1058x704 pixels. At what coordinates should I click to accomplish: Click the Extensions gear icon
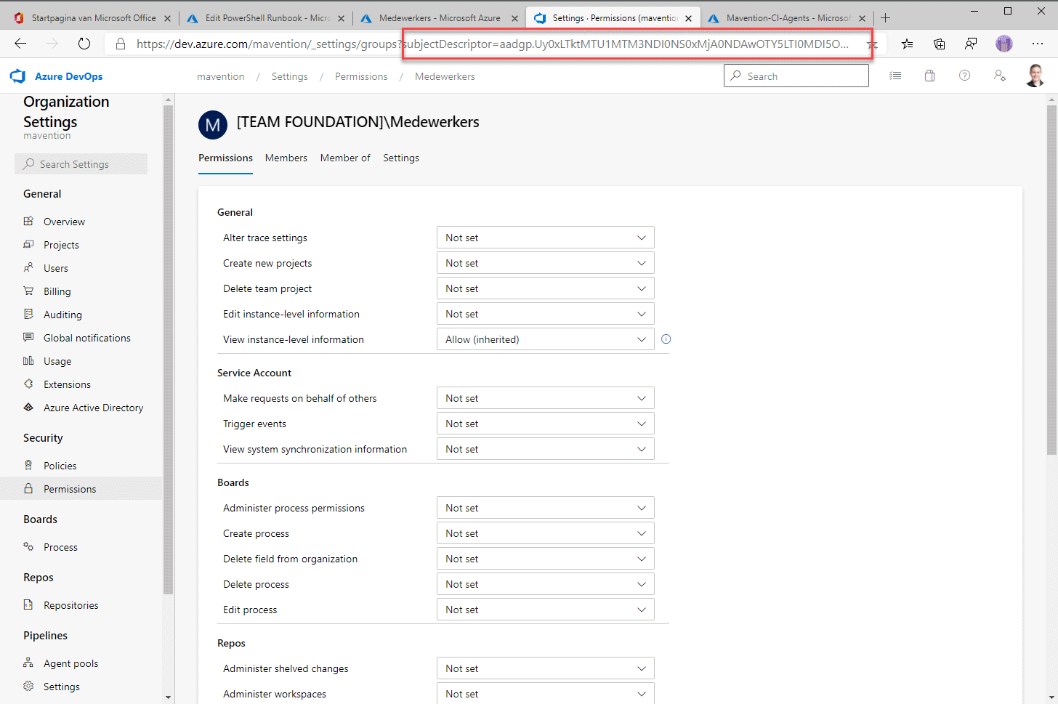click(x=28, y=384)
